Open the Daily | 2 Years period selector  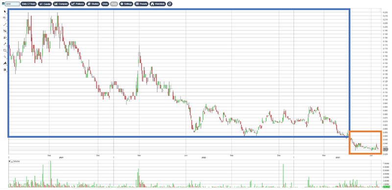click(28, 4)
